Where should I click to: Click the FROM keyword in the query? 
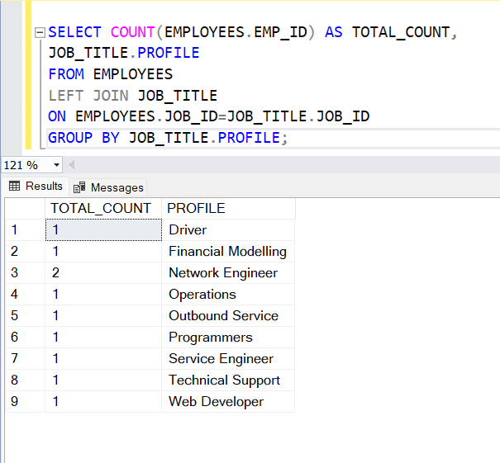[66, 74]
